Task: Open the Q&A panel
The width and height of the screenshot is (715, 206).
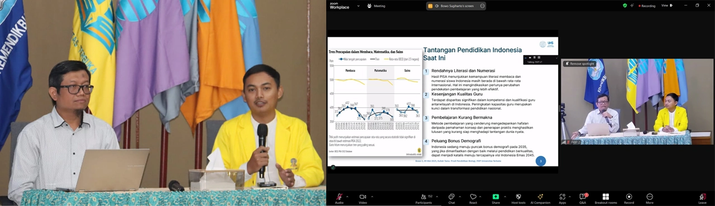Action: click(x=583, y=197)
